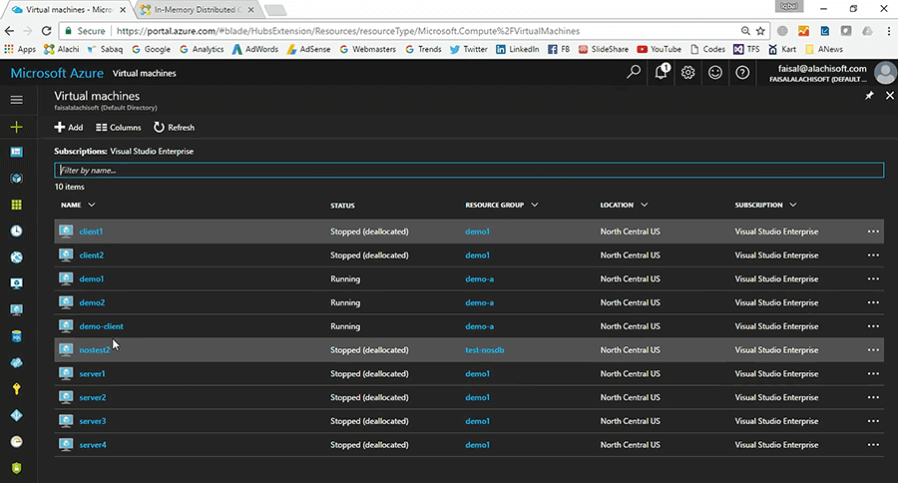This screenshot has width=898, height=483.
Task: Open the help question mark icon
Action: click(742, 72)
